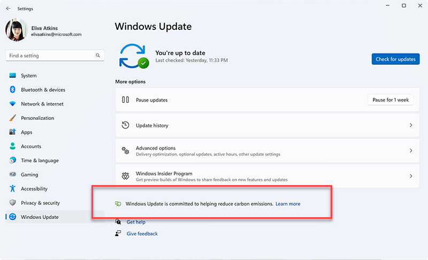Click the Windows Update sync icon in sidebar
The width and height of the screenshot is (428, 260).
point(12,217)
